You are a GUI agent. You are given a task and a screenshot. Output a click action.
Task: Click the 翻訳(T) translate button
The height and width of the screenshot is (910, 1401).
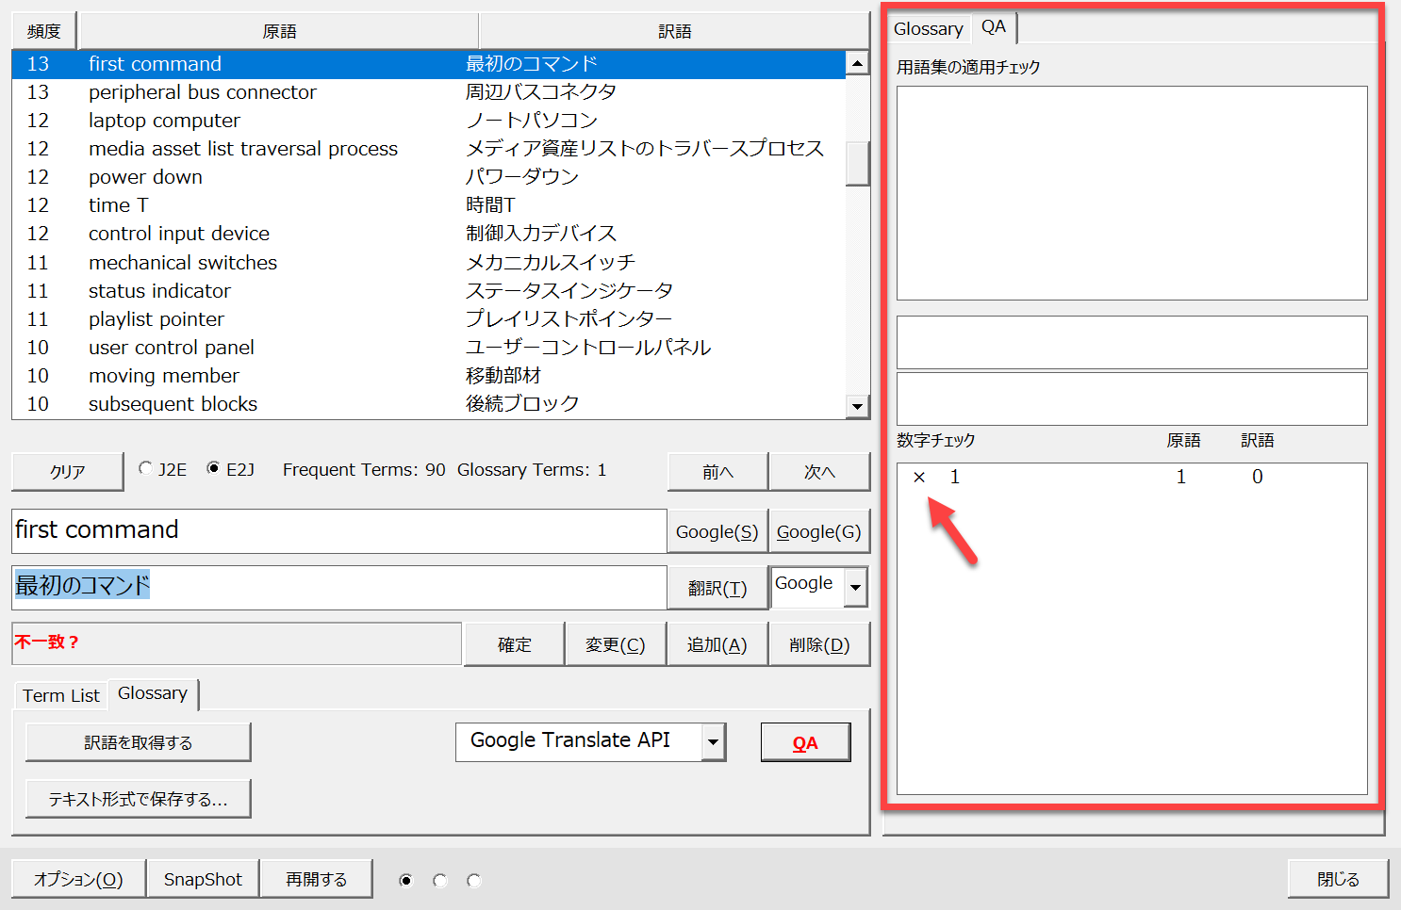point(717,589)
